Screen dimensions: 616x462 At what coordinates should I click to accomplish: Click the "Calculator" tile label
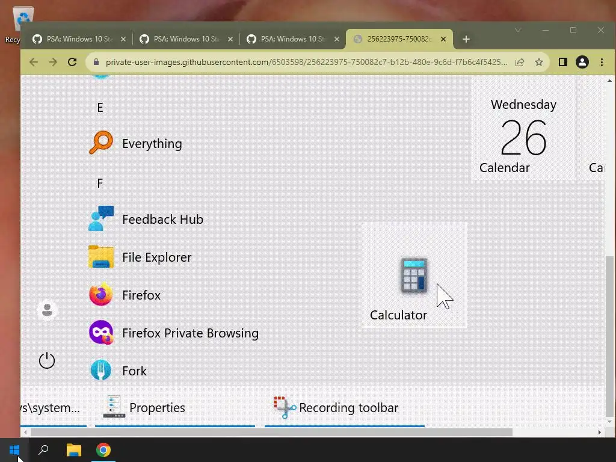click(398, 315)
